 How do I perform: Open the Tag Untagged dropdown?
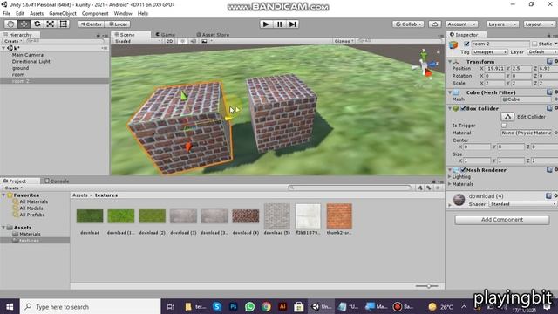pyautogui.click(x=490, y=52)
